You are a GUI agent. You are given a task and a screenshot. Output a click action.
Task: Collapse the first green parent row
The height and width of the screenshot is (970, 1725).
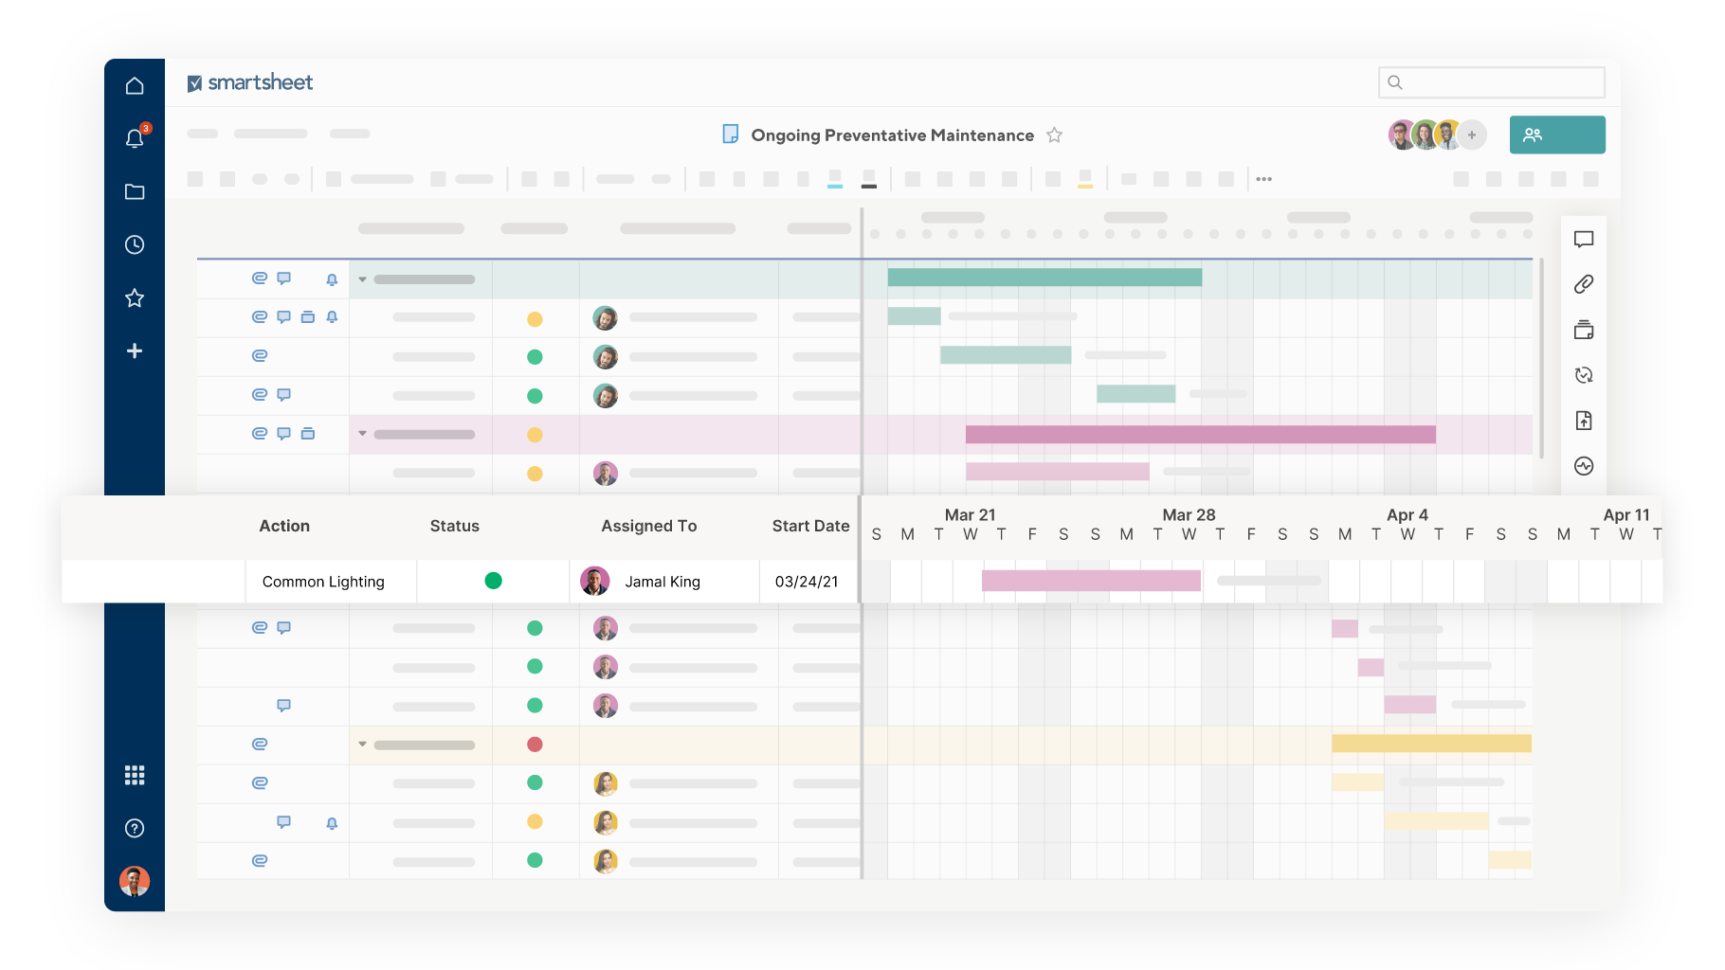pyautogui.click(x=362, y=279)
